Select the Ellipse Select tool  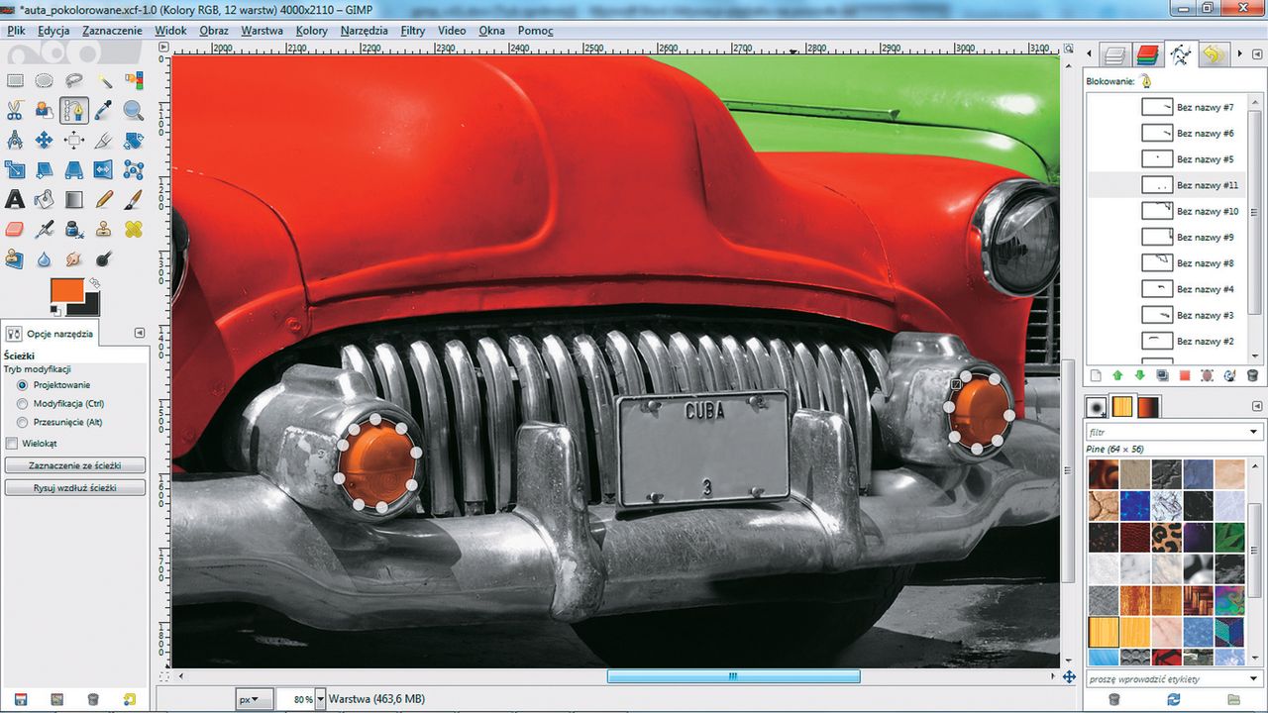click(45, 81)
